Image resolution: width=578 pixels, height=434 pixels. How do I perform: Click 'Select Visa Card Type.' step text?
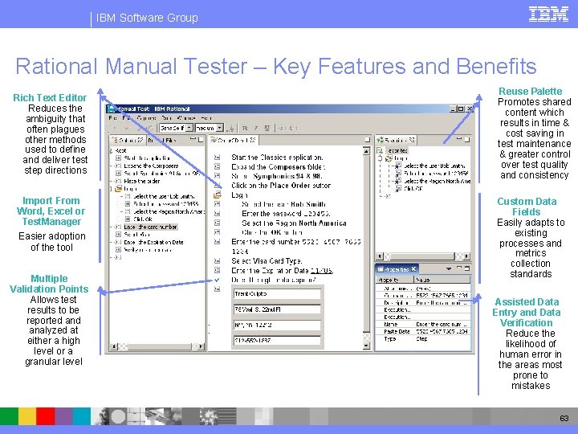(267, 261)
